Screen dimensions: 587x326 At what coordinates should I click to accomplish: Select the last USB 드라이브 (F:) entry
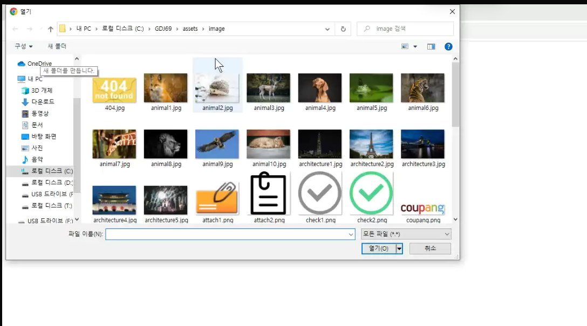point(45,220)
